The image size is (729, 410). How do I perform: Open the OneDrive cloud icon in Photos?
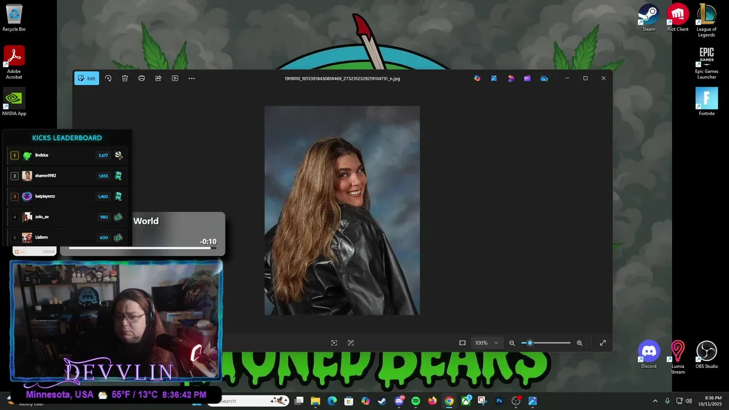click(x=544, y=79)
